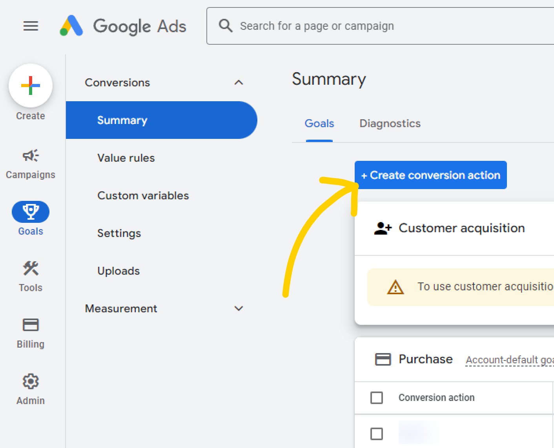
Task: Click the Customer acquisition heading
Action: click(462, 228)
